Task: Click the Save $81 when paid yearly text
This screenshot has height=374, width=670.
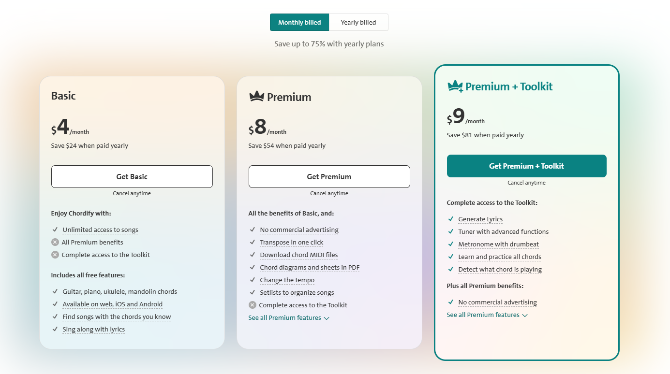Action: click(x=485, y=135)
